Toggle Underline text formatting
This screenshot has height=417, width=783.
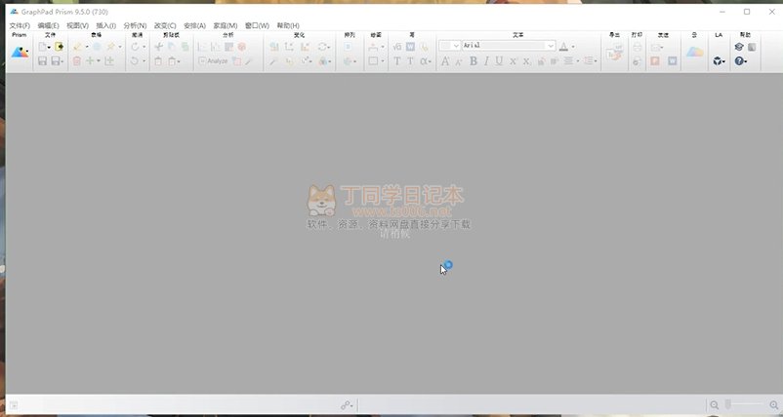499,61
